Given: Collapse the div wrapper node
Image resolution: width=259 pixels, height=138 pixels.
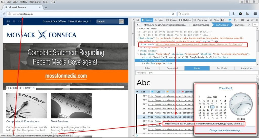Looking at the screenshot, I should coord(141,60).
